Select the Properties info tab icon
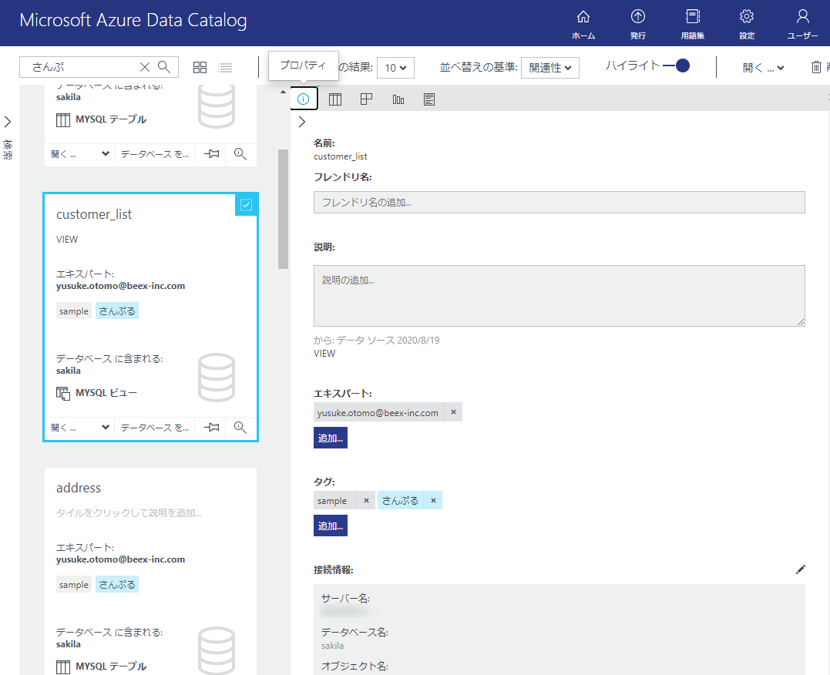 click(x=304, y=99)
